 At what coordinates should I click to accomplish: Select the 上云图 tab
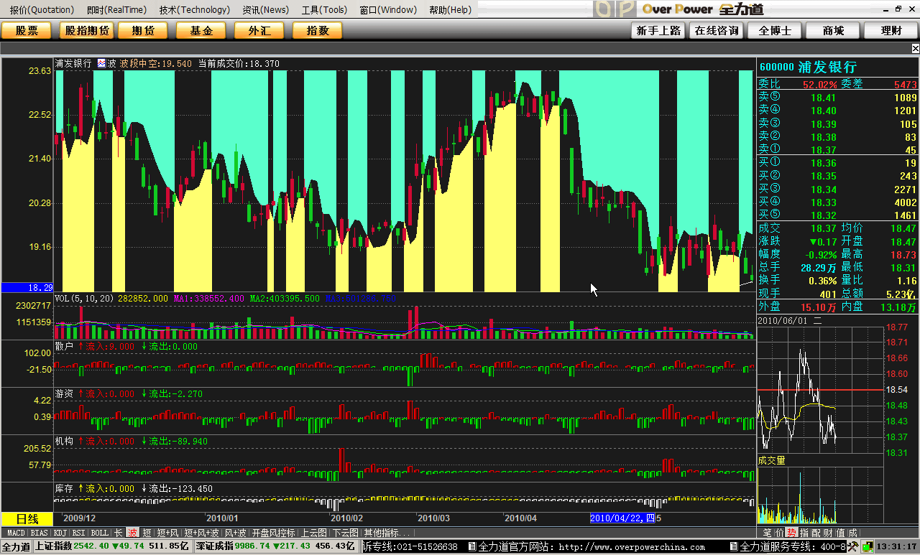point(313,533)
